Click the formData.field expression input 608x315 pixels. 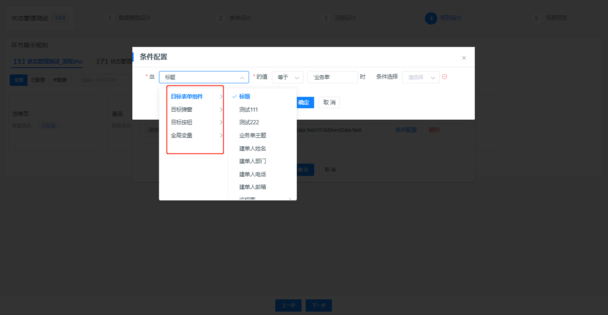[331, 130]
